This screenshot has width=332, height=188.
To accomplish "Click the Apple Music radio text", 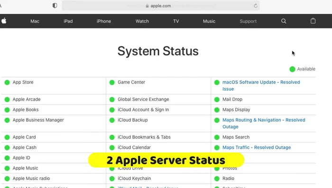I will tap(31, 179).
